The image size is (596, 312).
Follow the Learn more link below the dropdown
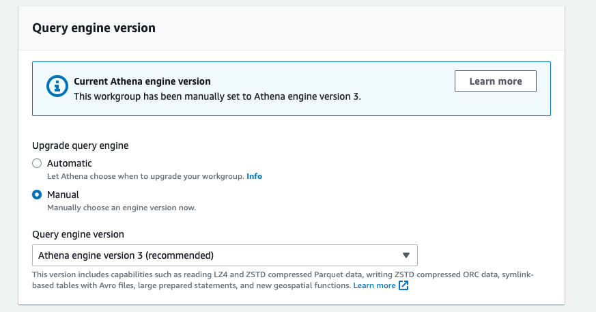[x=374, y=285]
